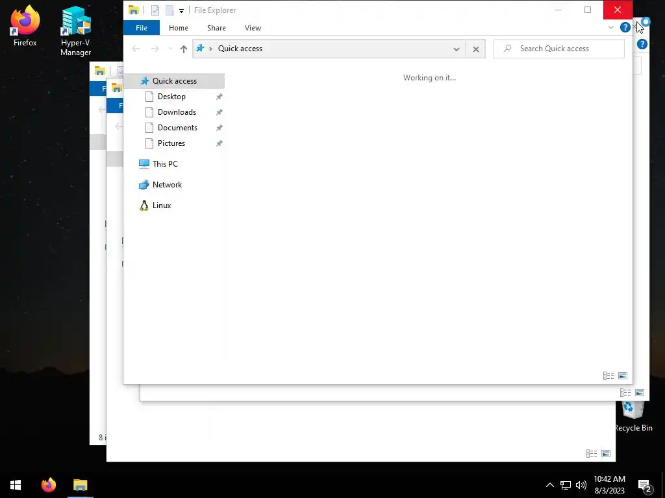The image size is (665, 498).
Task: Open the File tab
Action: click(x=142, y=28)
